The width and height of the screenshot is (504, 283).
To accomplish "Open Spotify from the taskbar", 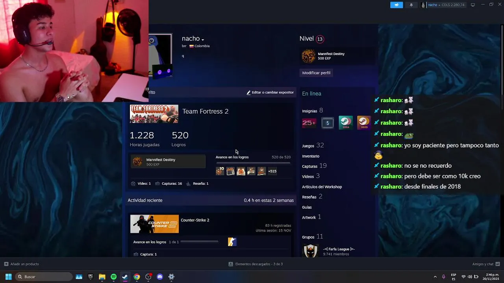I will [113, 277].
